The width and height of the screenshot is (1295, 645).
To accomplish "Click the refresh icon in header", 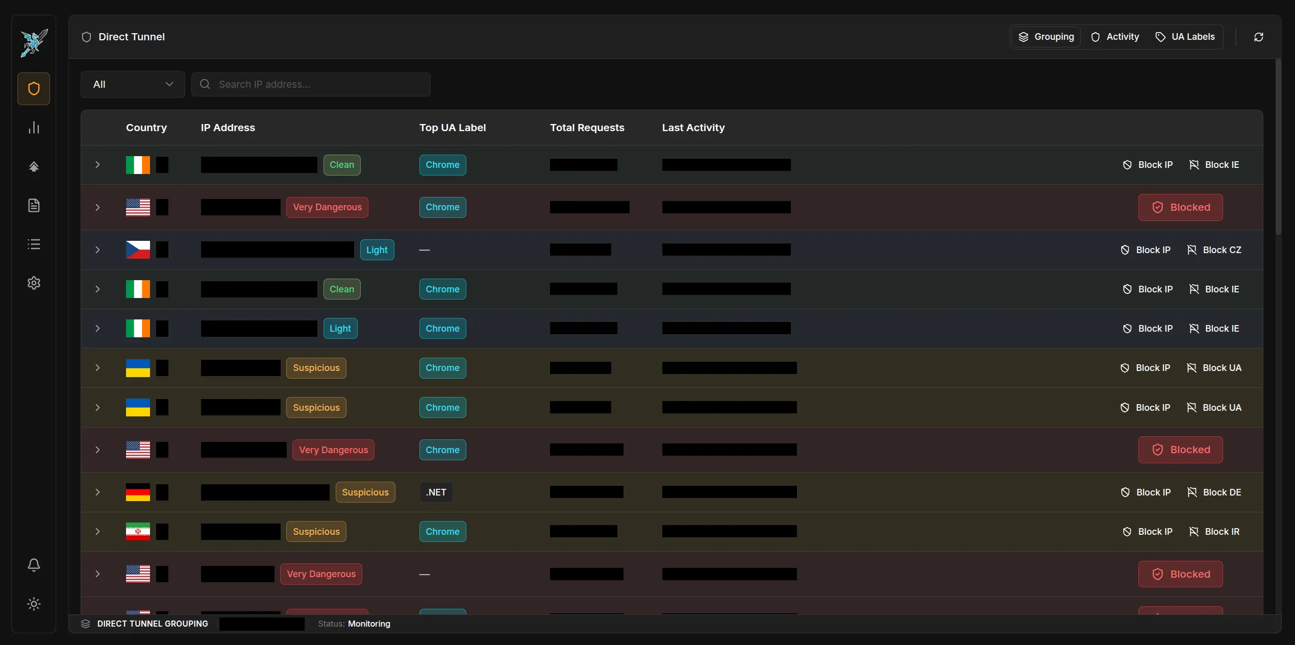I will coord(1259,37).
